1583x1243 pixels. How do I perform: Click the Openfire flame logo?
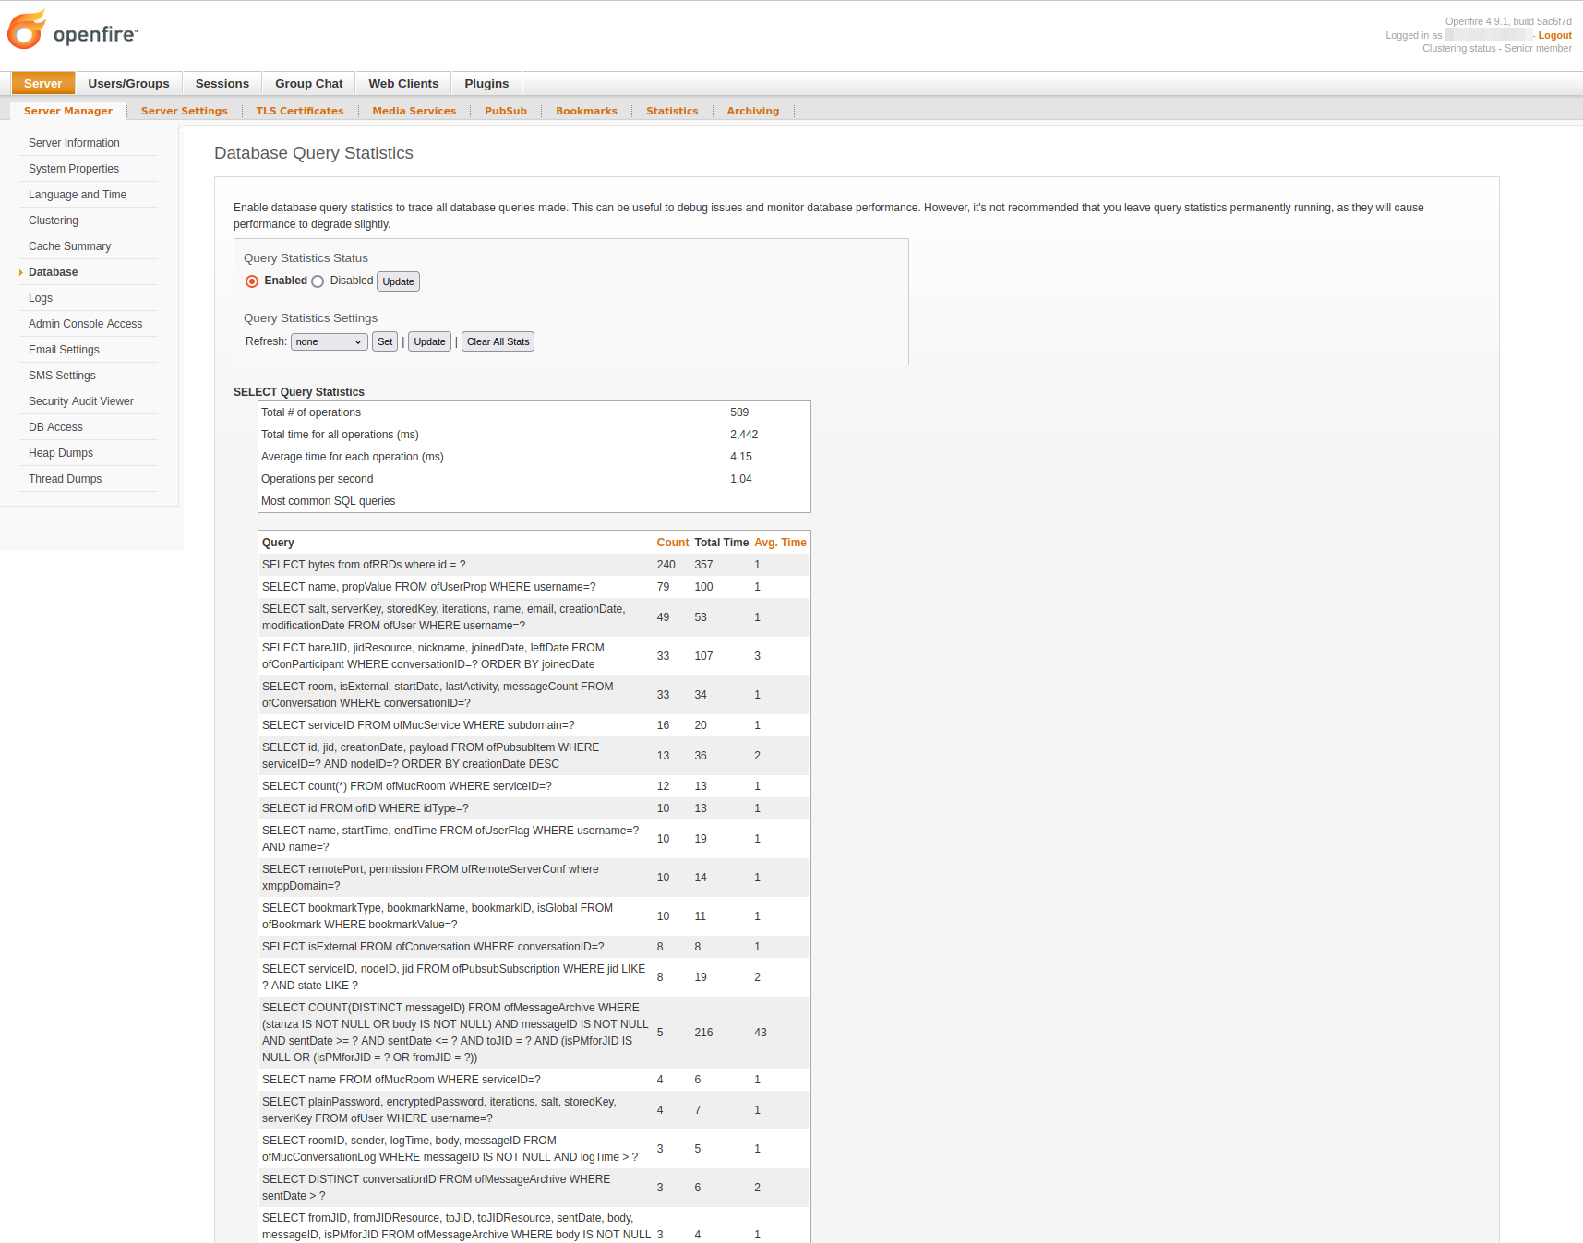click(x=27, y=30)
